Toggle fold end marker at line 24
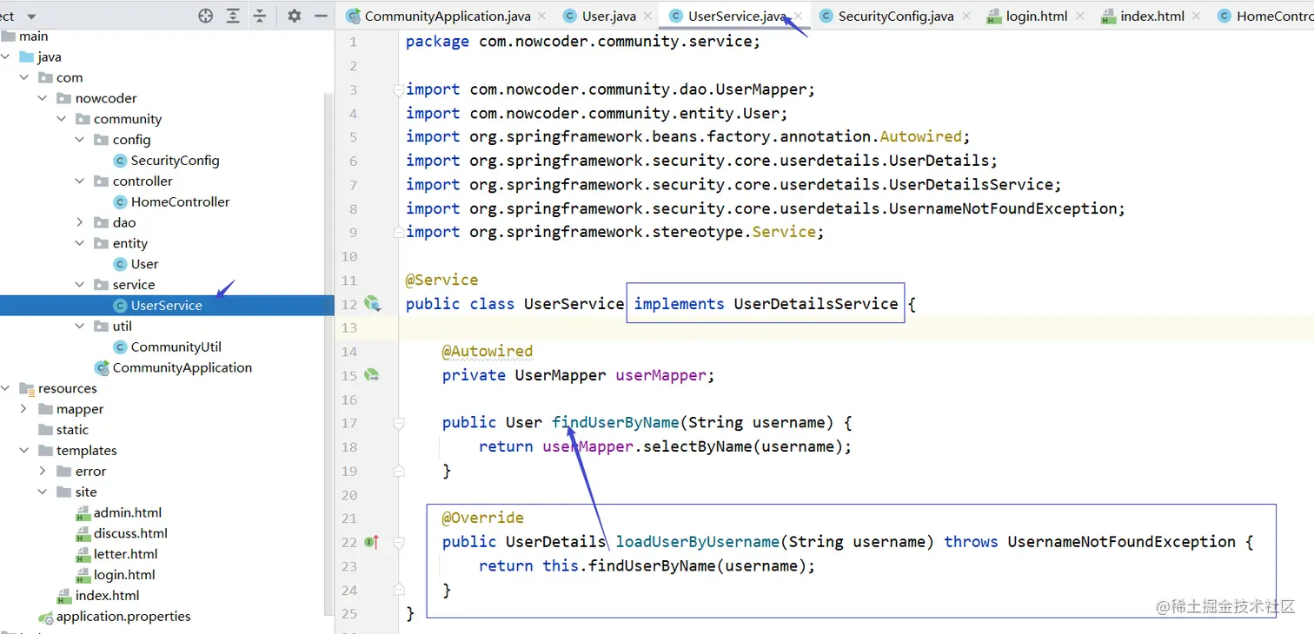The width and height of the screenshot is (1314, 634). pyautogui.click(x=399, y=590)
